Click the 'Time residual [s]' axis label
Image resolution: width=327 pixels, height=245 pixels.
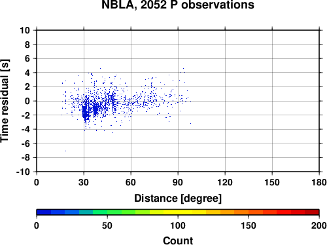pyautogui.click(x=5, y=101)
